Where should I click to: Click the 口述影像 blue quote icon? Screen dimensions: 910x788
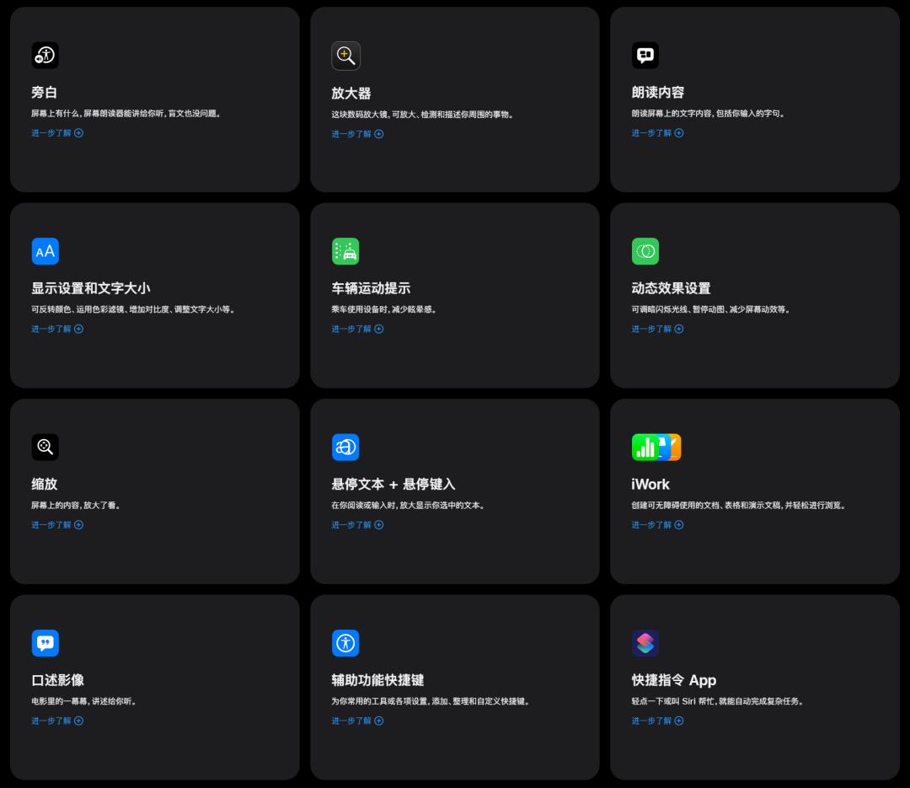pyautogui.click(x=45, y=643)
